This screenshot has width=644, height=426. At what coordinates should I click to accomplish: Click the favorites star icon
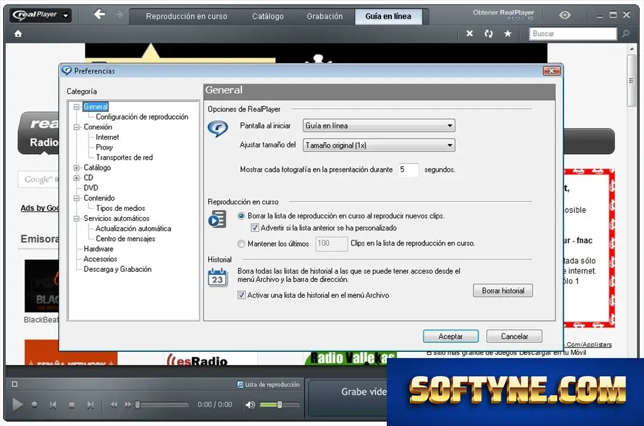point(508,34)
